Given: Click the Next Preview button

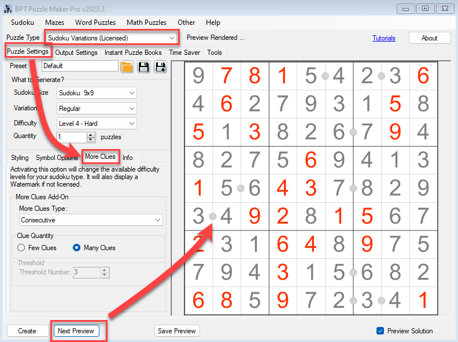Looking at the screenshot, I should (x=76, y=331).
